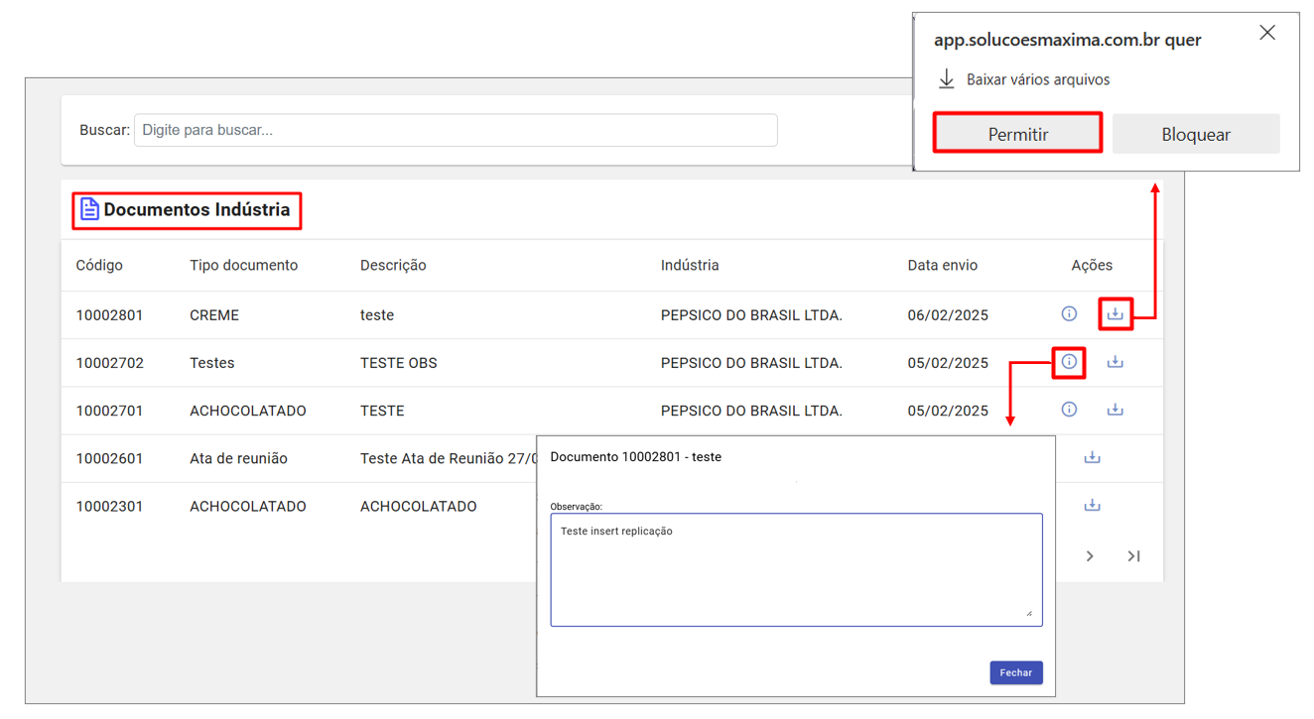This screenshot has width=1314, height=719.
Task: Focus the Buscar search field
Action: pos(456,130)
